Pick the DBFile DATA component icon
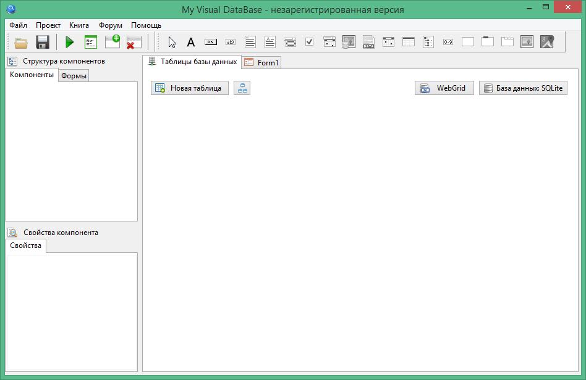This screenshot has width=586, height=380. pyautogui.click(x=368, y=42)
